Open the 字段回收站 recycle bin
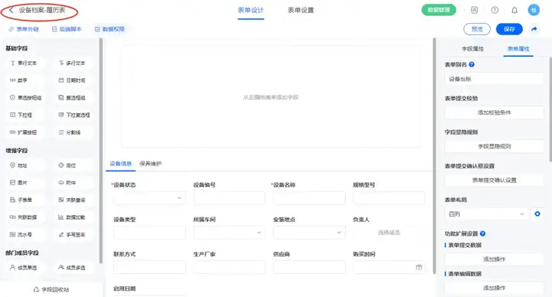Screen dimensions: 552x297 [x=51, y=289]
